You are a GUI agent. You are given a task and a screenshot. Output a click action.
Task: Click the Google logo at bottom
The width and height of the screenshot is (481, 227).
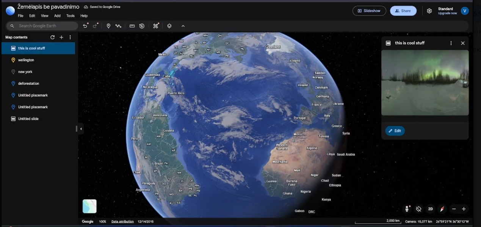pyautogui.click(x=88, y=221)
